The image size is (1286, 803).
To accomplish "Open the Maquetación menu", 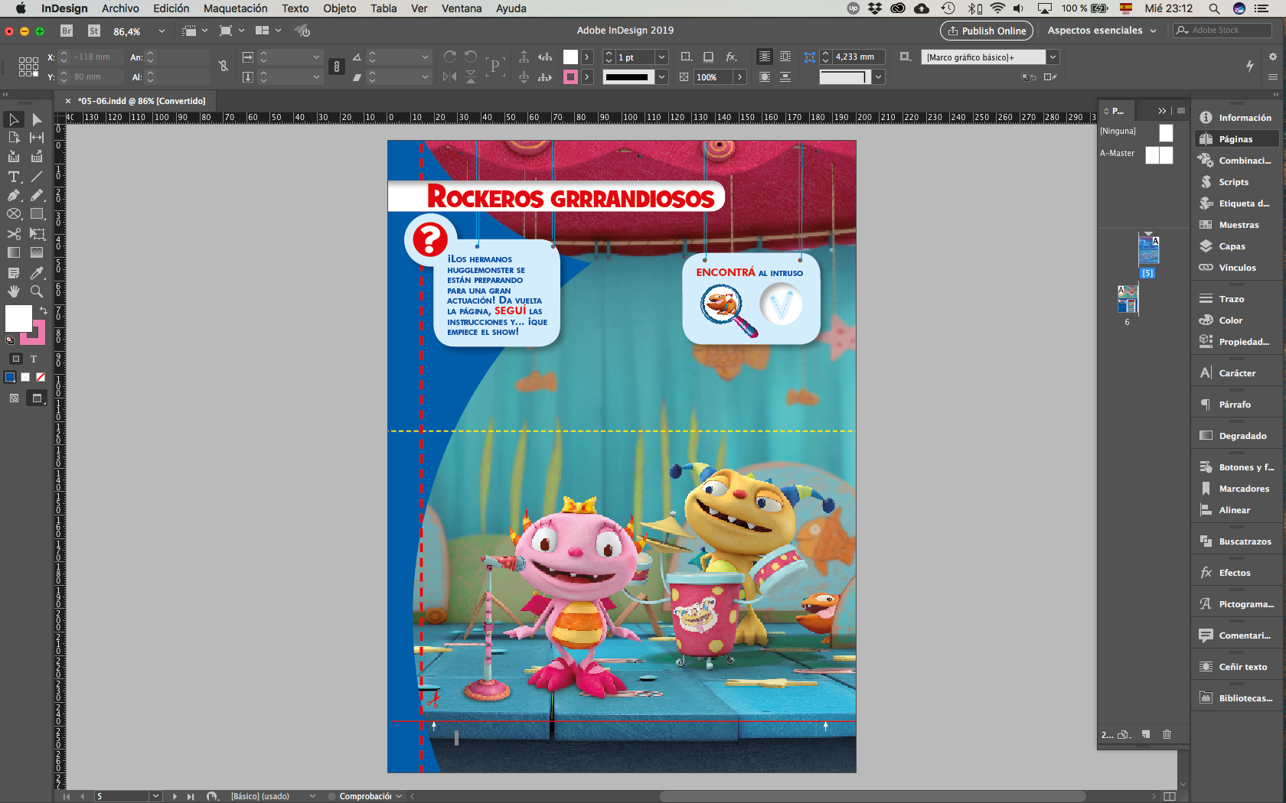I will (236, 8).
